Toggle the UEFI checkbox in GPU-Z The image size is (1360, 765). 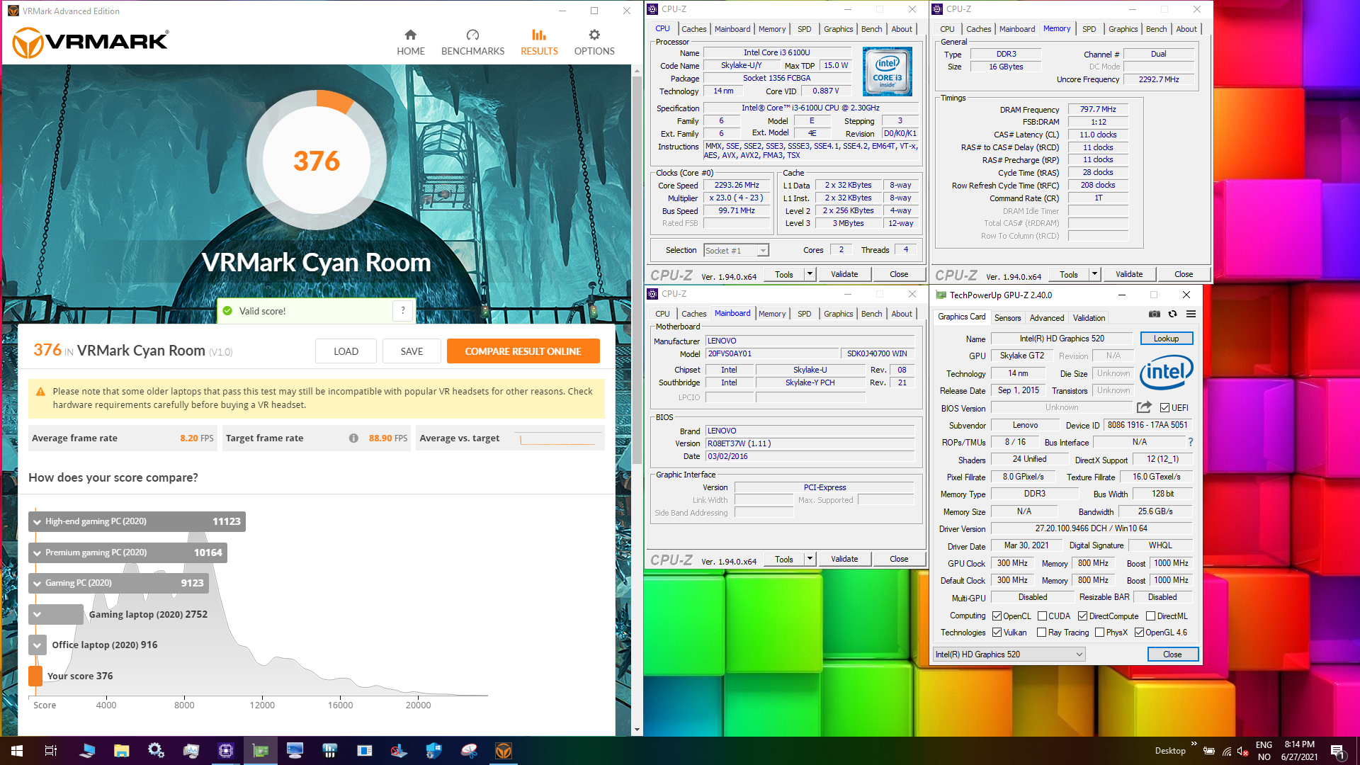click(x=1164, y=408)
